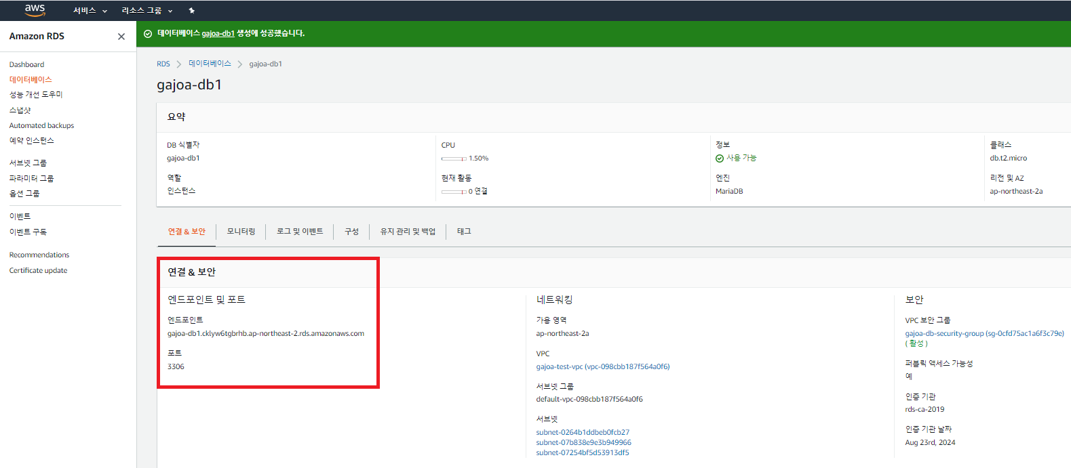
Task: Open Automated backups in sidebar
Action: (x=41, y=125)
